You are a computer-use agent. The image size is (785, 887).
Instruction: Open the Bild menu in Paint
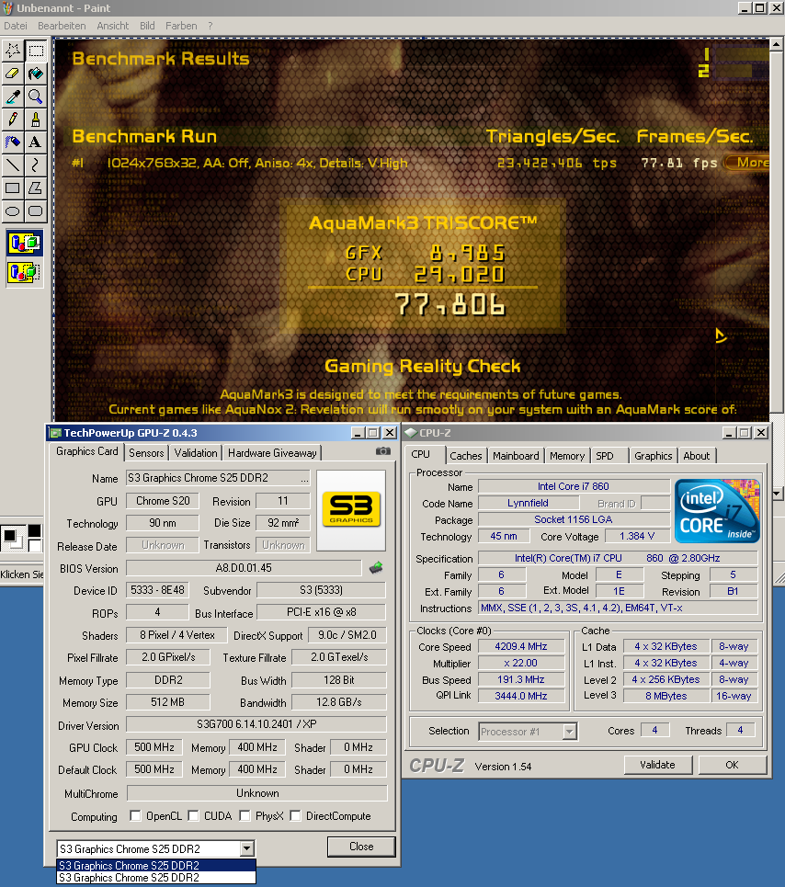147,26
